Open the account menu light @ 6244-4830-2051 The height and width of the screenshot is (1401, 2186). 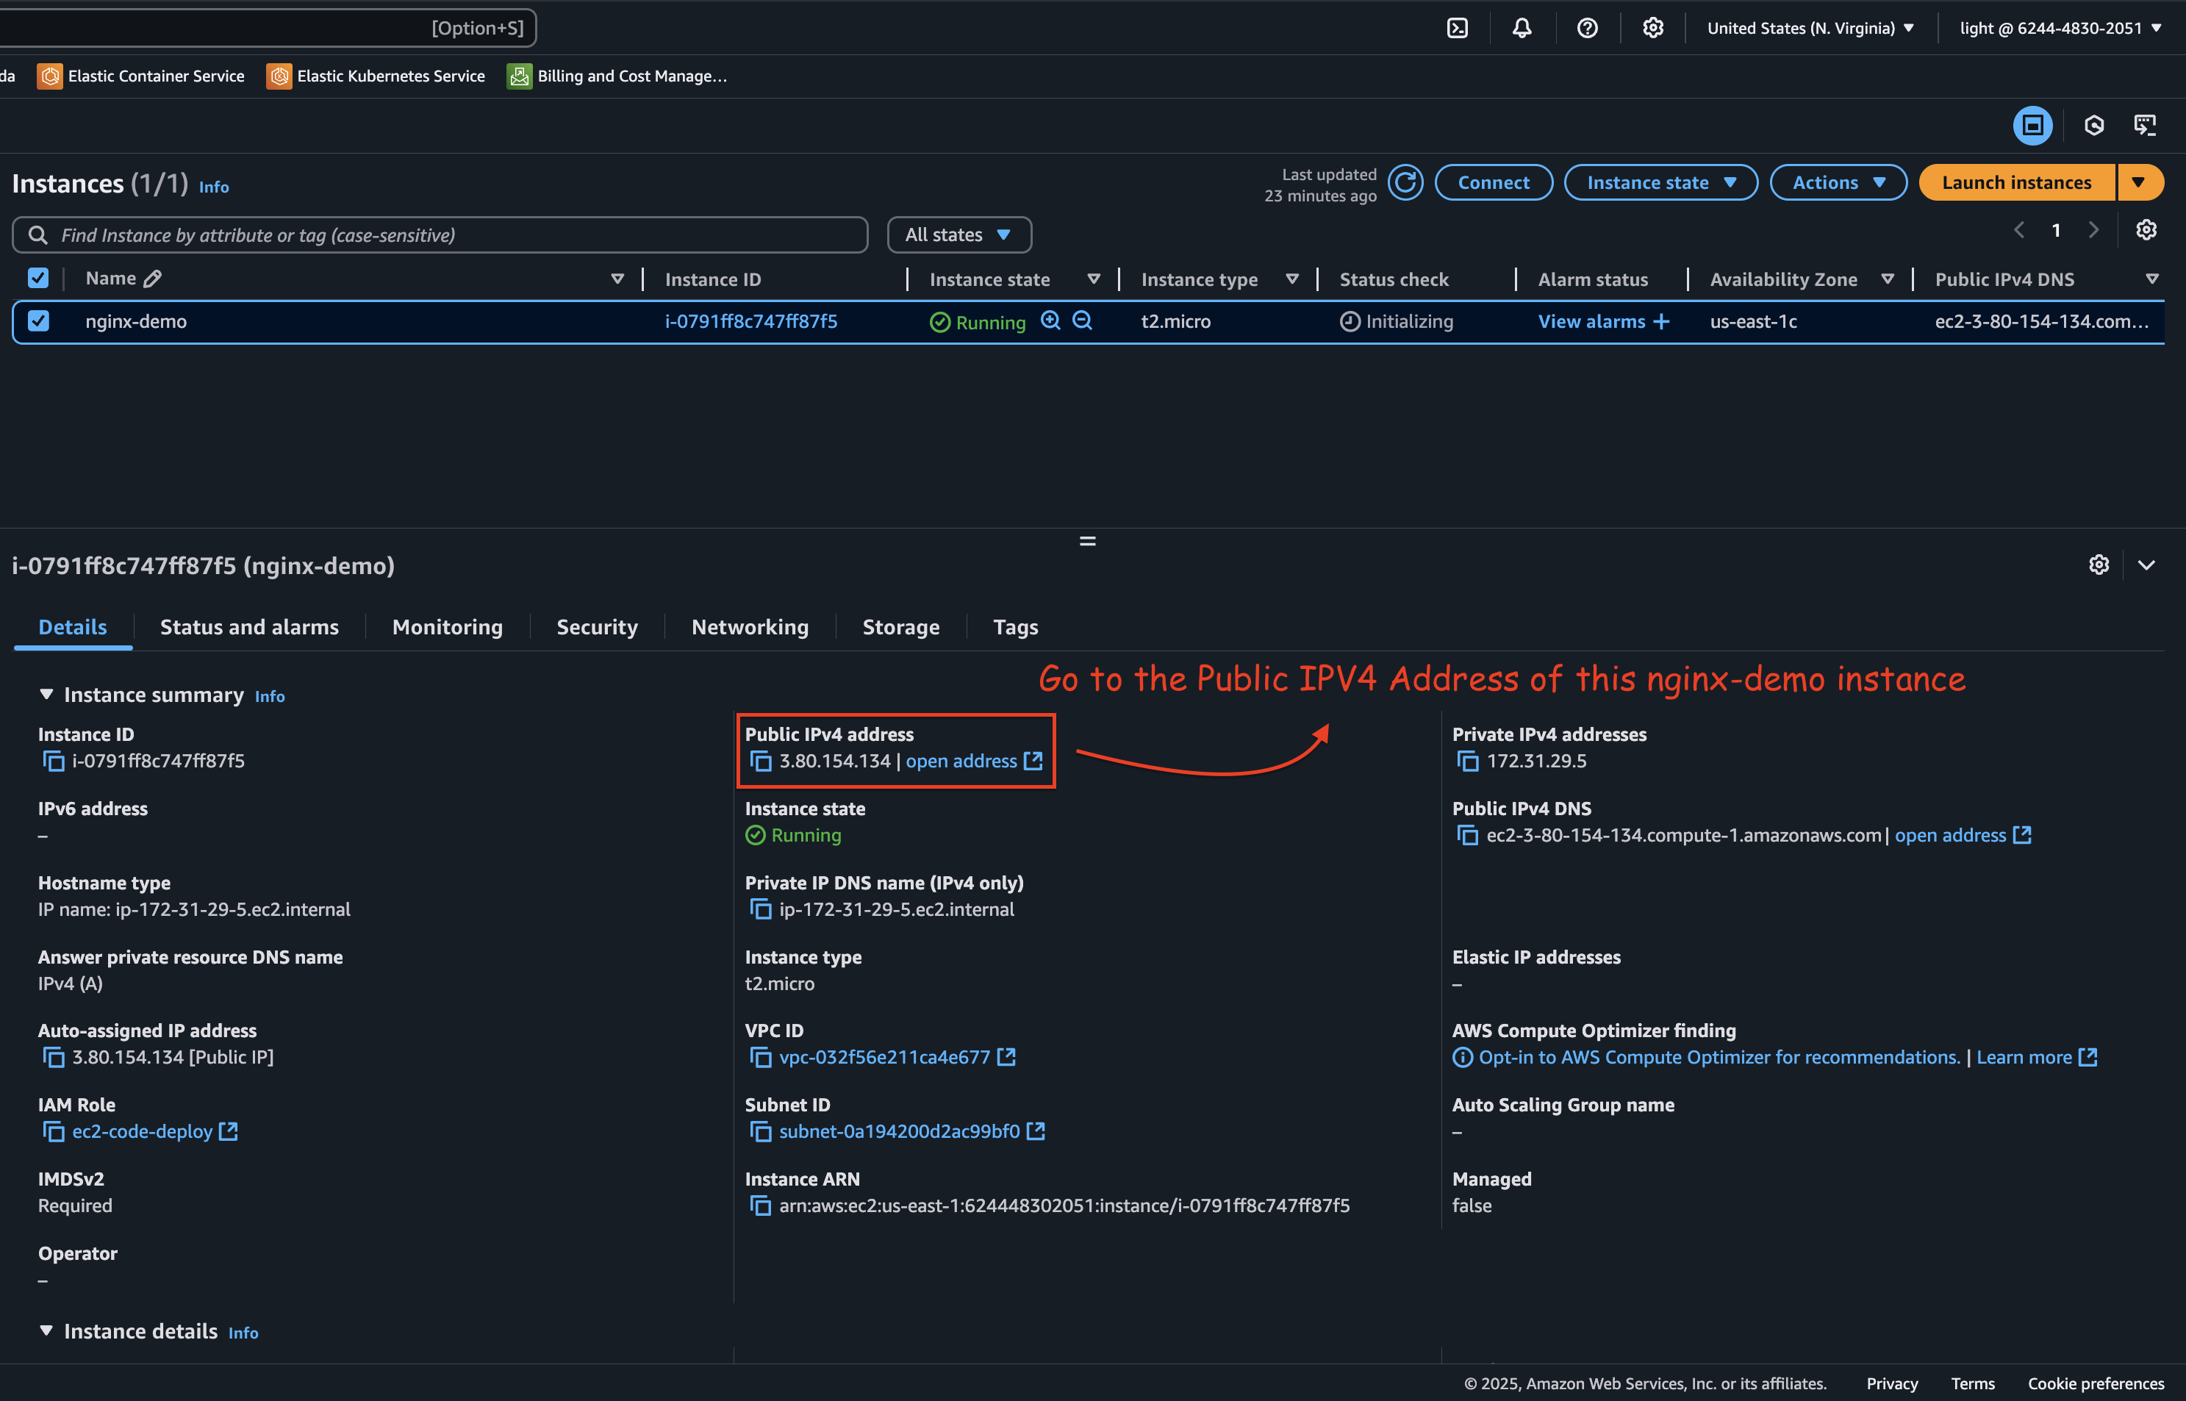(2060, 28)
